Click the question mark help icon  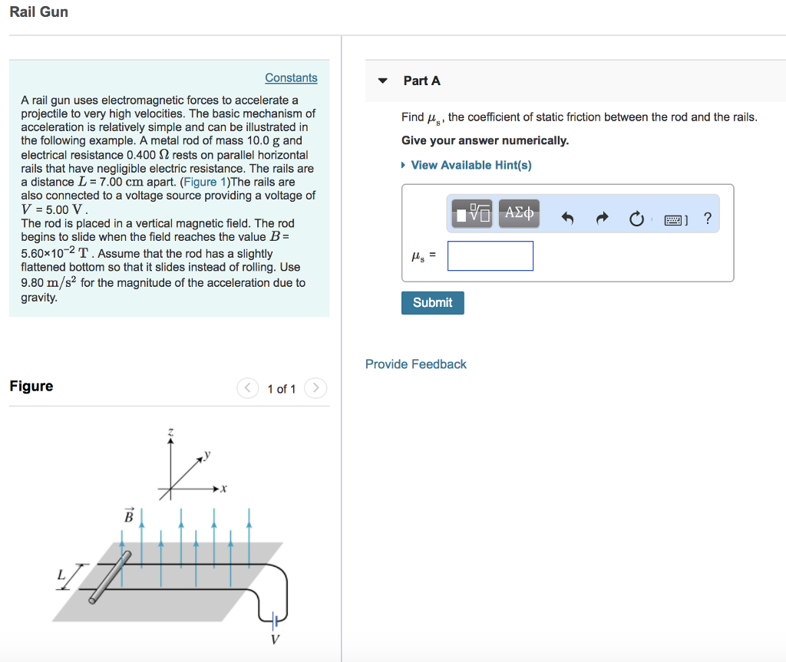(707, 219)
